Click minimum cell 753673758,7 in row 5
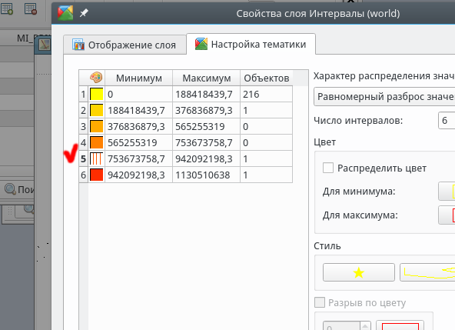The image size is (455, 330). 138,159
